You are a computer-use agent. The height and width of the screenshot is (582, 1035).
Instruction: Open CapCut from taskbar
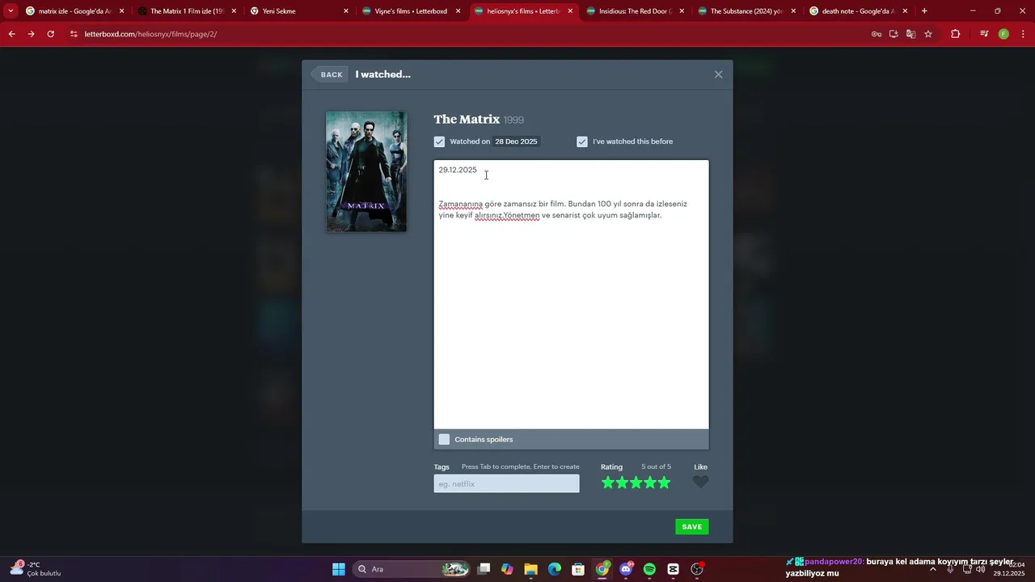pyautogui.click(x=674, y=569)
